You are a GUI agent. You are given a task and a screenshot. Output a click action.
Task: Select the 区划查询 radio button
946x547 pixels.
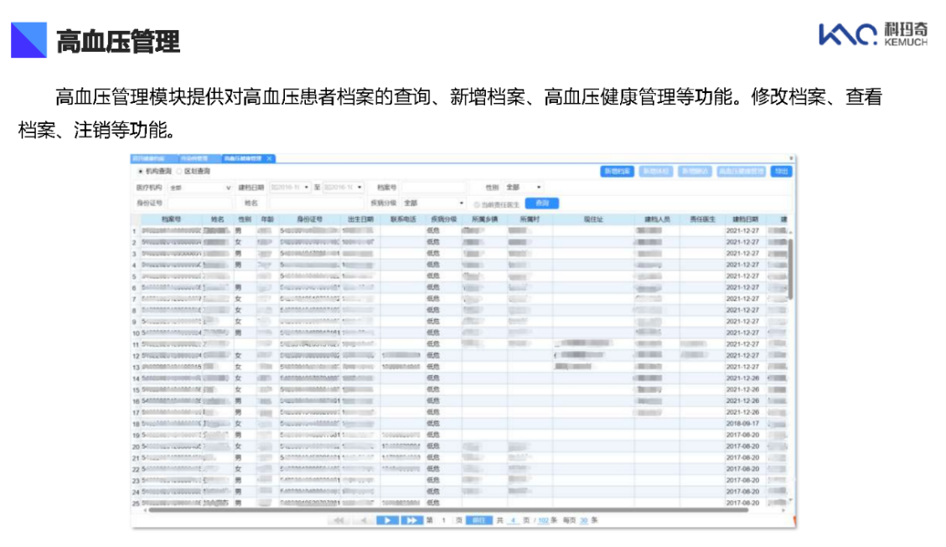(178, 171)
